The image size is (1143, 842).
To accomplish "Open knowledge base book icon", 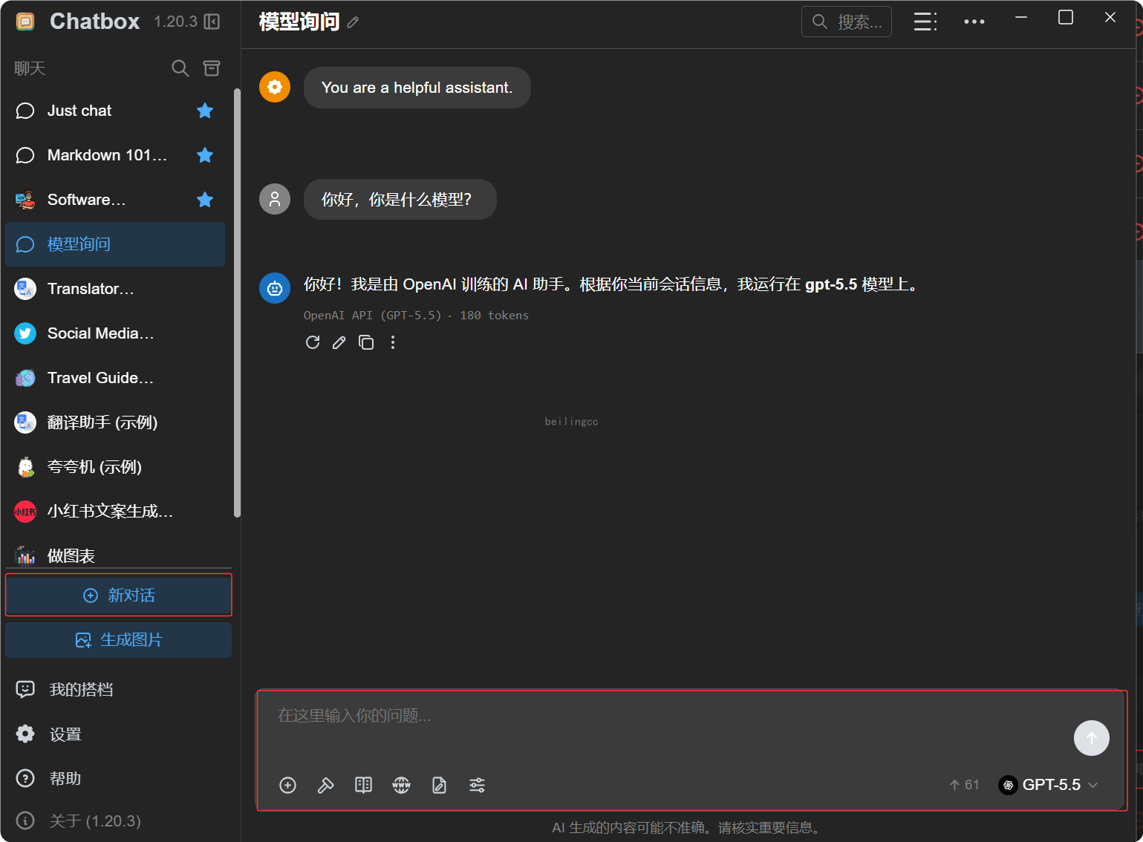I will 363,785.
